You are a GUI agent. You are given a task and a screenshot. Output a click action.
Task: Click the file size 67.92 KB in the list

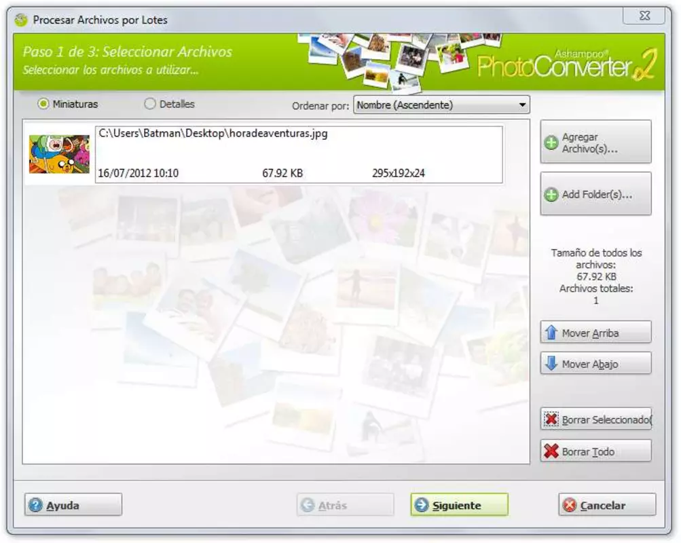click(x=282, y=173)
